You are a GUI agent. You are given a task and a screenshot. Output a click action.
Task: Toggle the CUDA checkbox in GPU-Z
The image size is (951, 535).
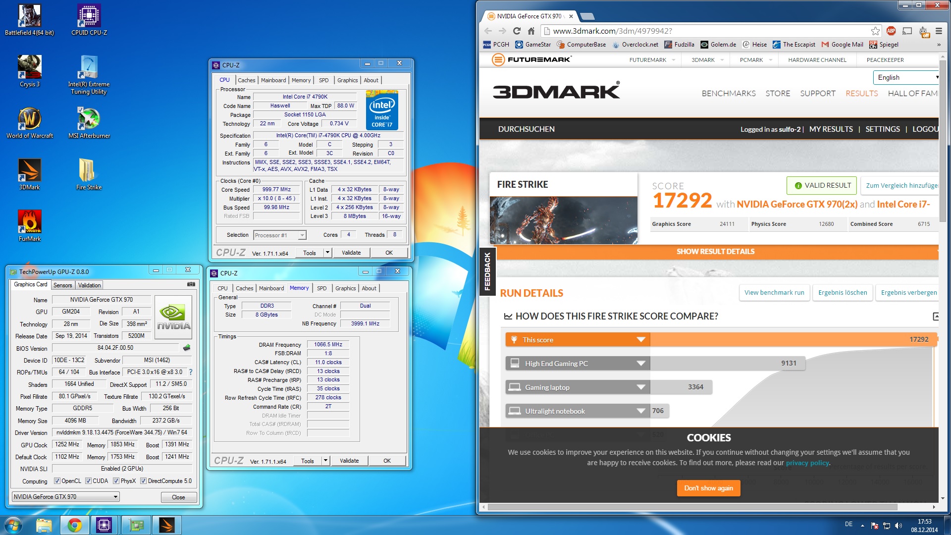coord(88,481)
